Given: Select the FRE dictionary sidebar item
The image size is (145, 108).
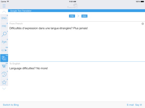Looking at the screenshot, I should click(x=4, y=26).
